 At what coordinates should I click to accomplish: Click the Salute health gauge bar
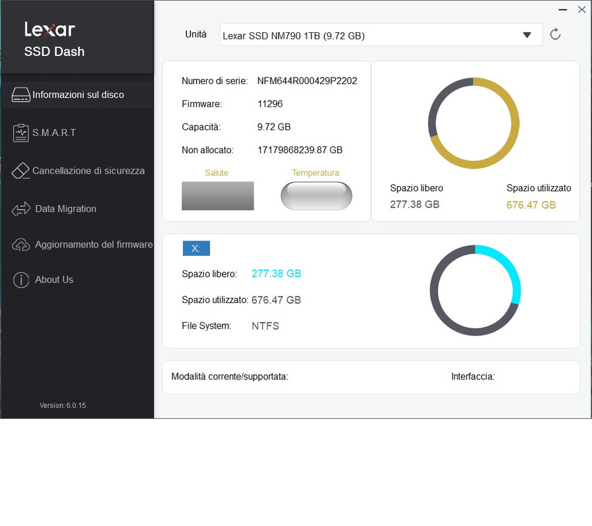218,196
